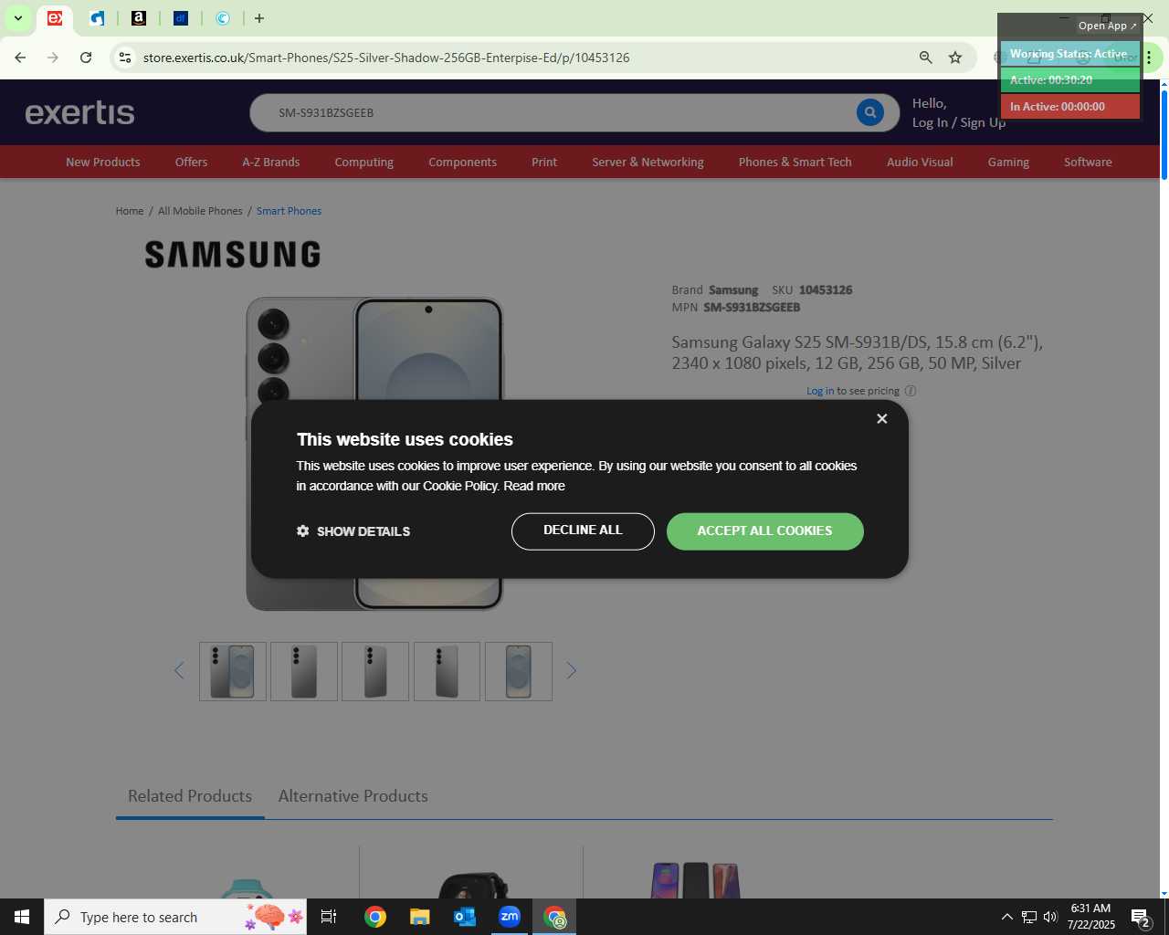Switch to the second browser tab
Image resolution: width=1169 pixels, height=935 pixels.
point(97,18)
